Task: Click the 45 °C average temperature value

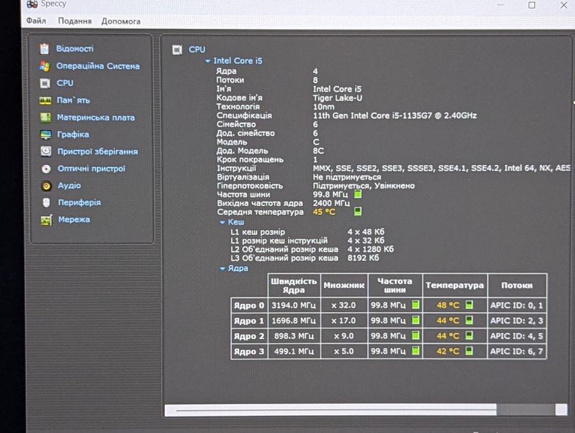Action: coord(324,212)
